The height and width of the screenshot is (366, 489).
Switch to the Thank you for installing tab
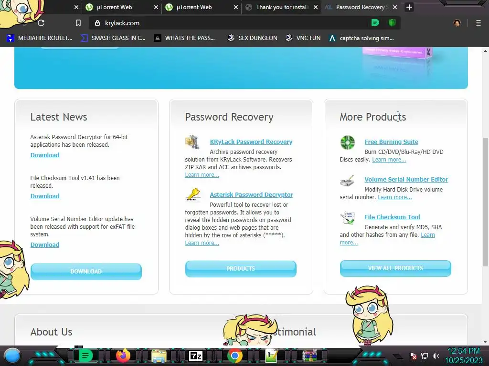(277, 7)
